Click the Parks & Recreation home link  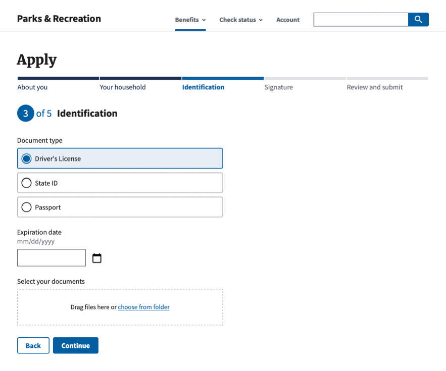coord(59,18)
